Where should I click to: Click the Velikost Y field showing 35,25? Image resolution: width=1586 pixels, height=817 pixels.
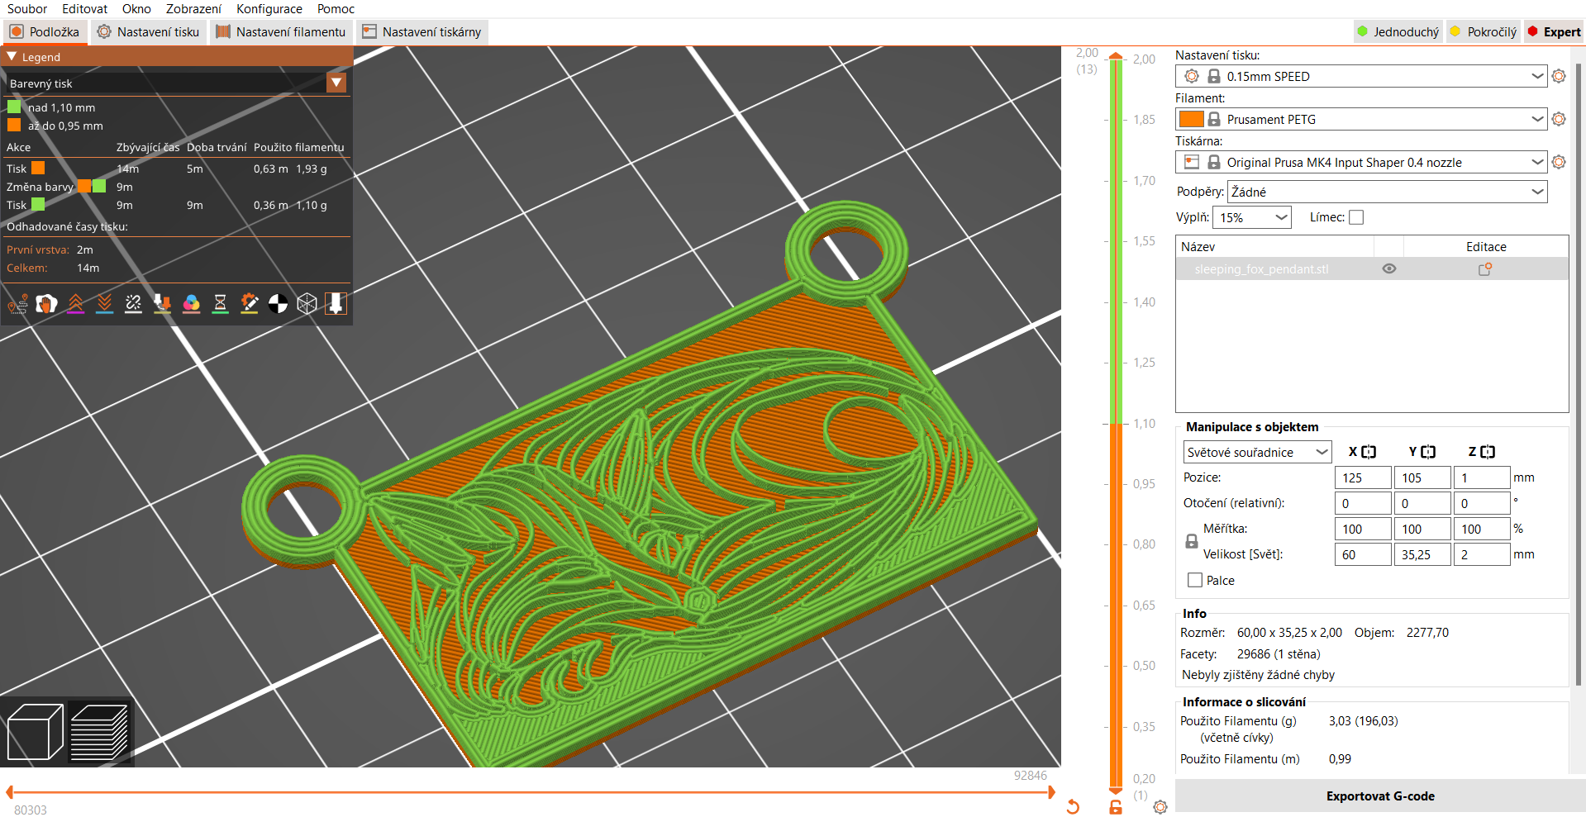[1422, 554]
